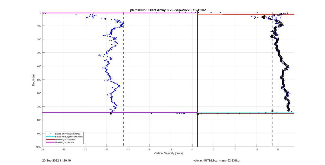Click the 'volmax=51792.9cc, mass=52.831kg' text
Image resolution: width=325 pixels, height=165 pixels.
point(216,160)
